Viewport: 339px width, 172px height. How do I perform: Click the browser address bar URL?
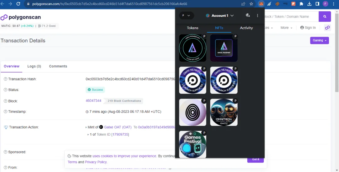[110, 4]
